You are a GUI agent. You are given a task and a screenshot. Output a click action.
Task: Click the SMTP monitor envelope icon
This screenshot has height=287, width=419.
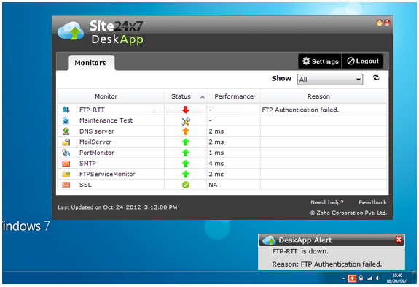[66, 164]
